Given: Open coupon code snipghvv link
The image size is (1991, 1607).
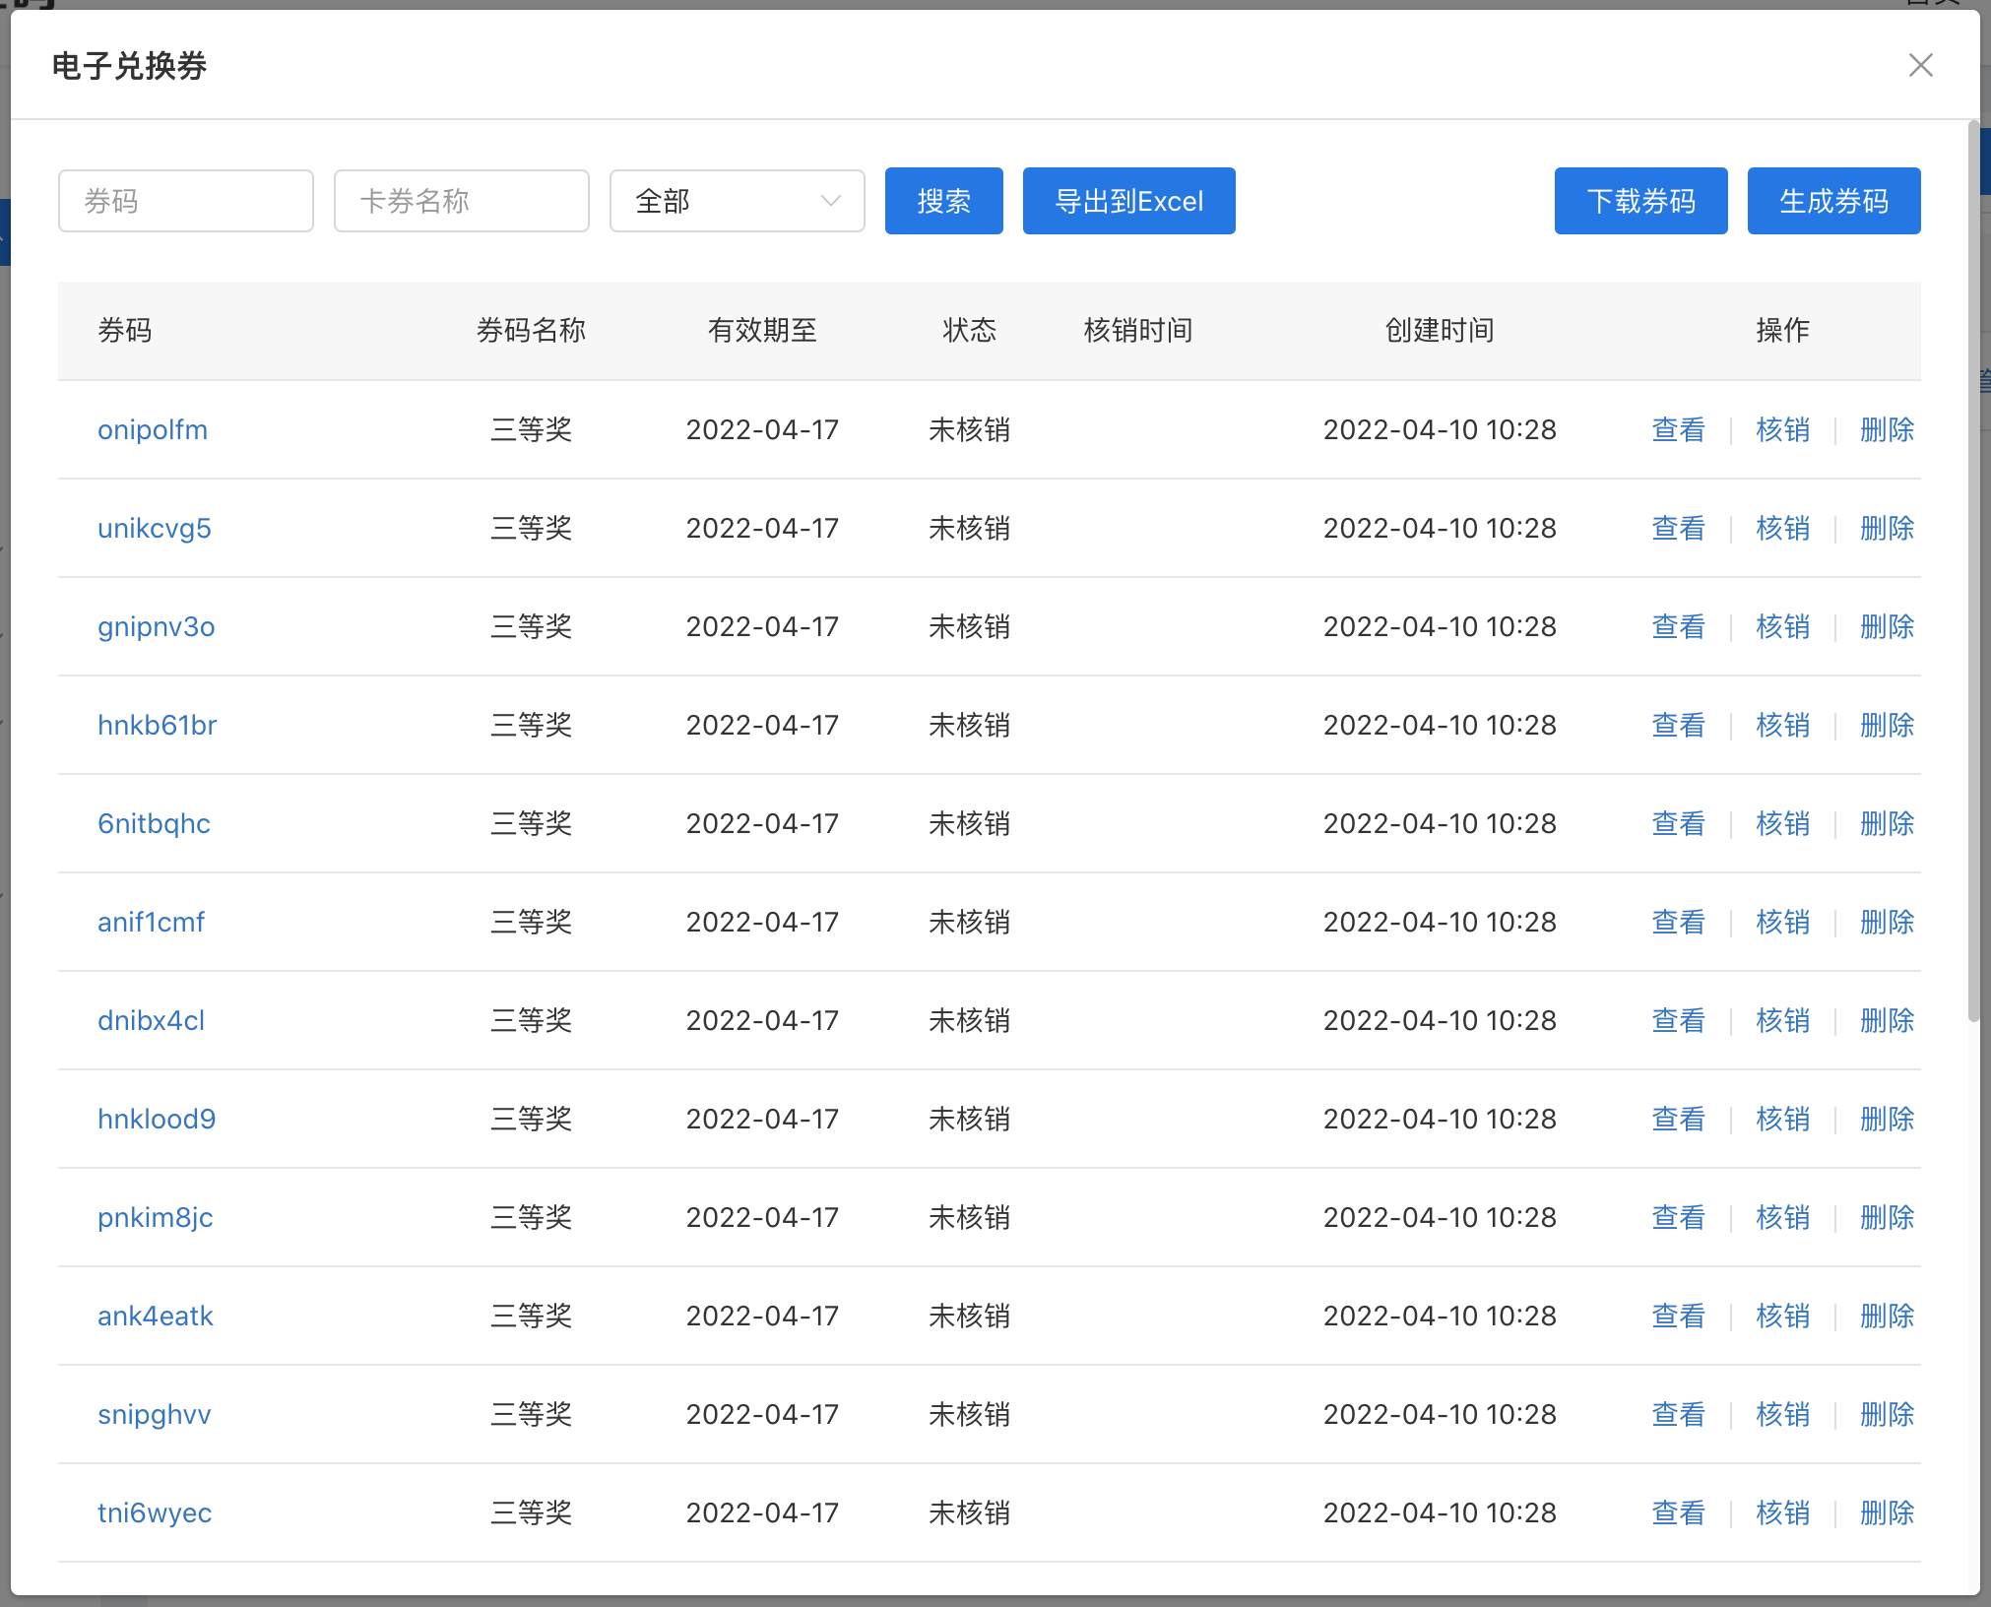Looking at the screenshot, I should pos(155,1415).
